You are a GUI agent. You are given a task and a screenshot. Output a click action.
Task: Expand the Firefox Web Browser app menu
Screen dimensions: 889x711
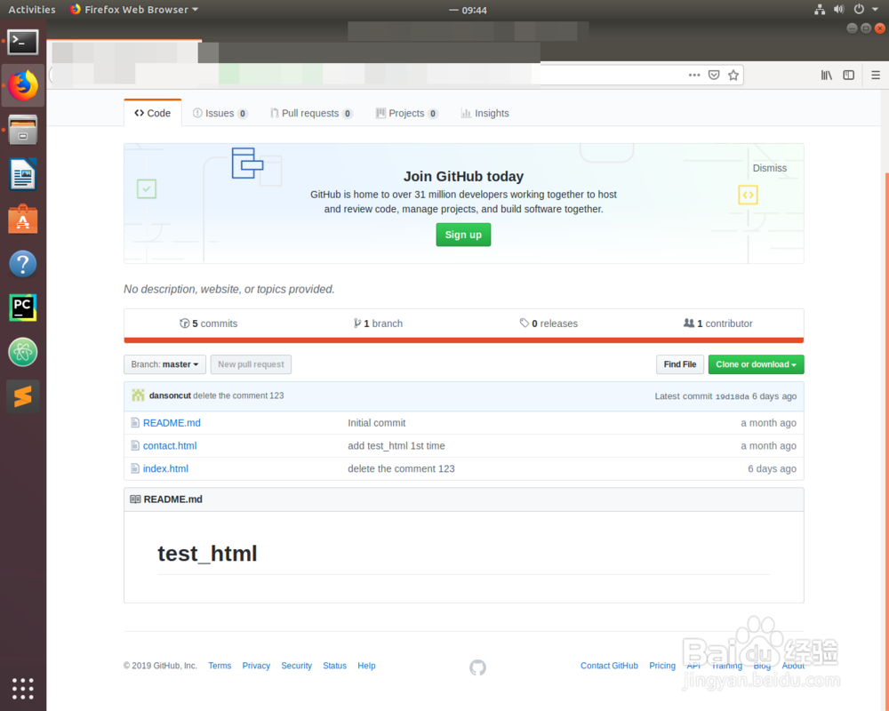[x=134, y=10]
